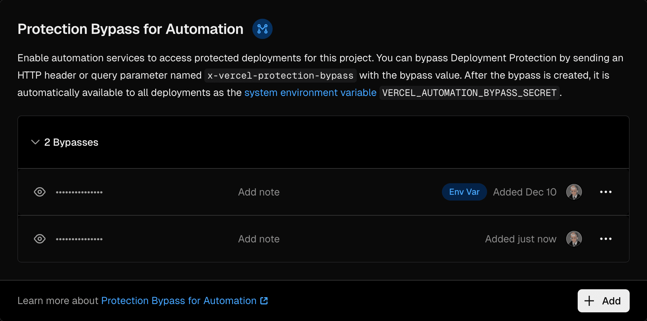
Task: Add a note to the second bypass
Action: 259,239
